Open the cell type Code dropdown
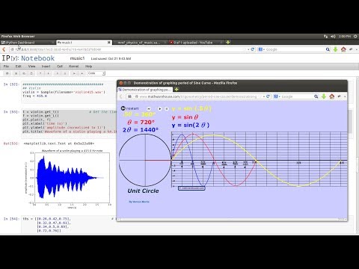359x269 pixels. click(96, 73)
